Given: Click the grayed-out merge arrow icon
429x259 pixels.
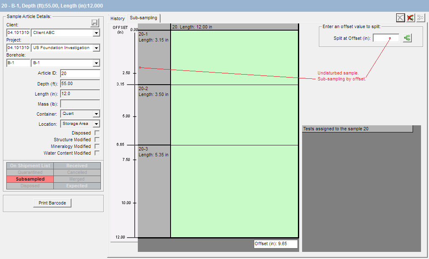Looking at the screenshot, I should [x=421, y=18].
